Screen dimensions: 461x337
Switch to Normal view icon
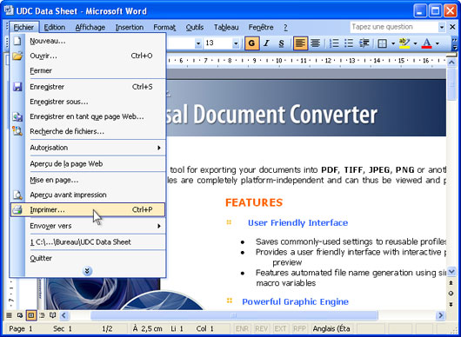point(10,315)
